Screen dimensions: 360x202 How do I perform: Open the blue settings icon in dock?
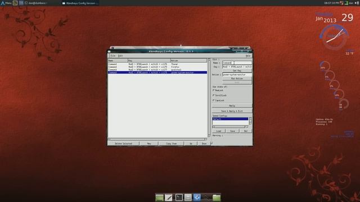(197, 198)
